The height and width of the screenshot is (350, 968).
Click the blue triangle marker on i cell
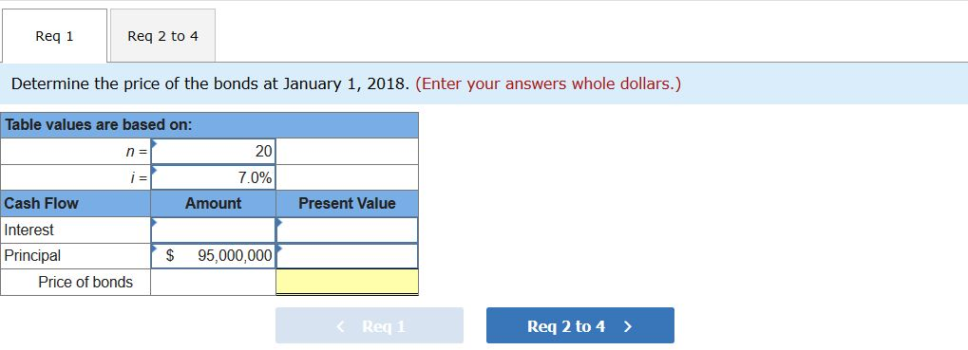[x=154, y=169]
